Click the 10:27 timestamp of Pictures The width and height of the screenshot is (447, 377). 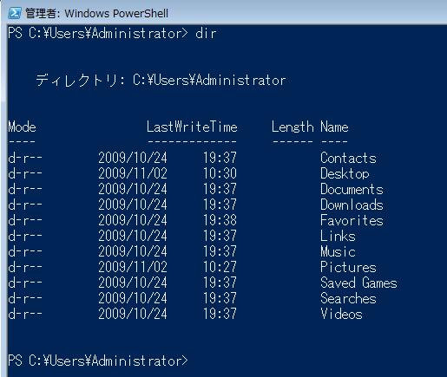pos(220,267)
